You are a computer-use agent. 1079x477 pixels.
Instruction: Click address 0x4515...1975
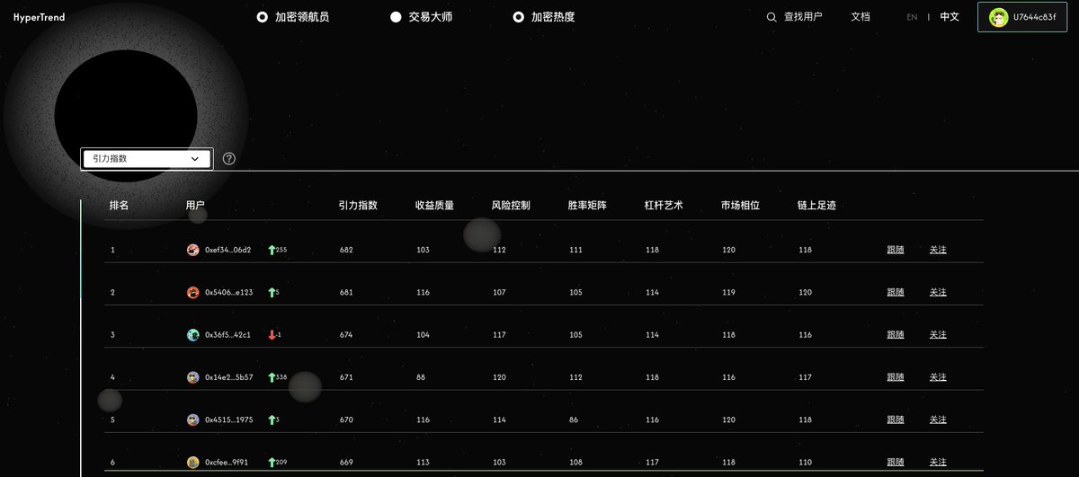click(229, 420)
